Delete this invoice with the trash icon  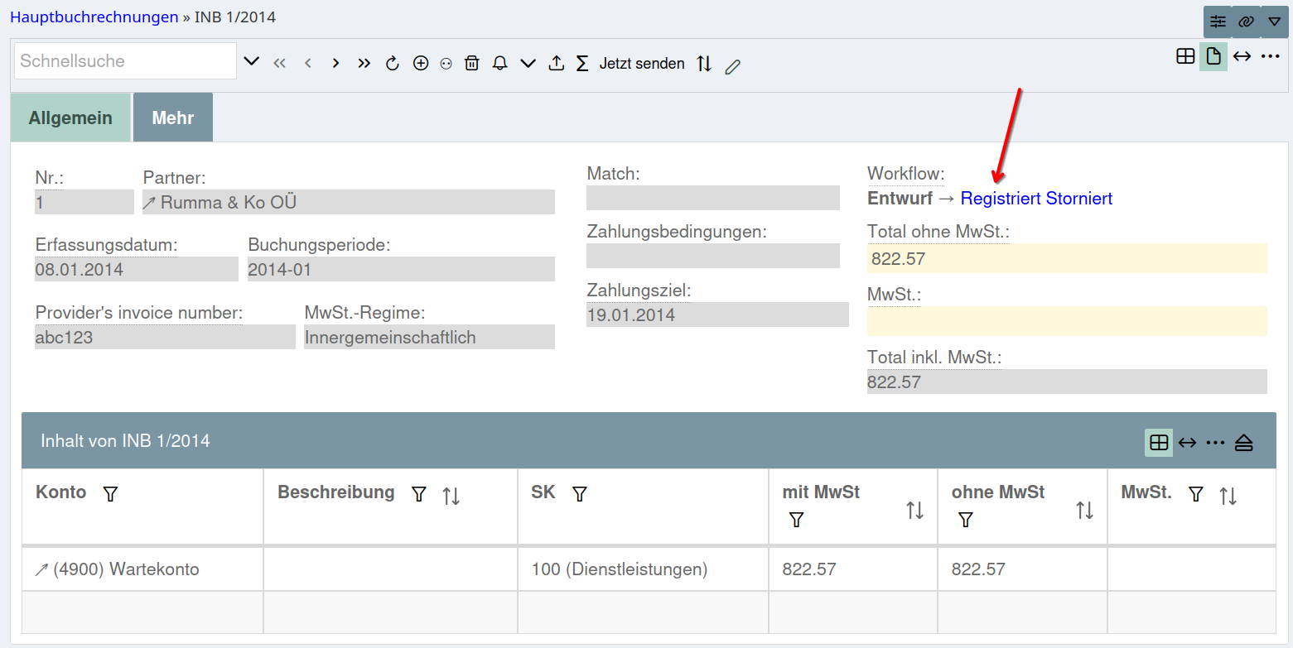[x=472, y=63]
